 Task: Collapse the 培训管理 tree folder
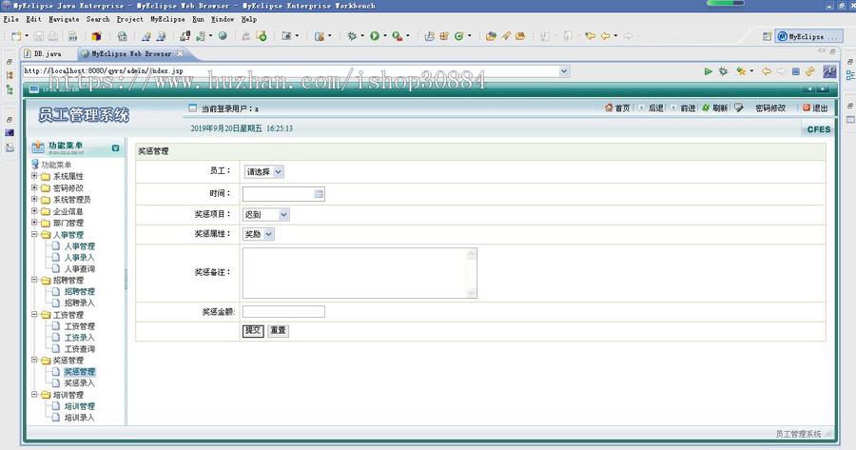click(34, 394)
